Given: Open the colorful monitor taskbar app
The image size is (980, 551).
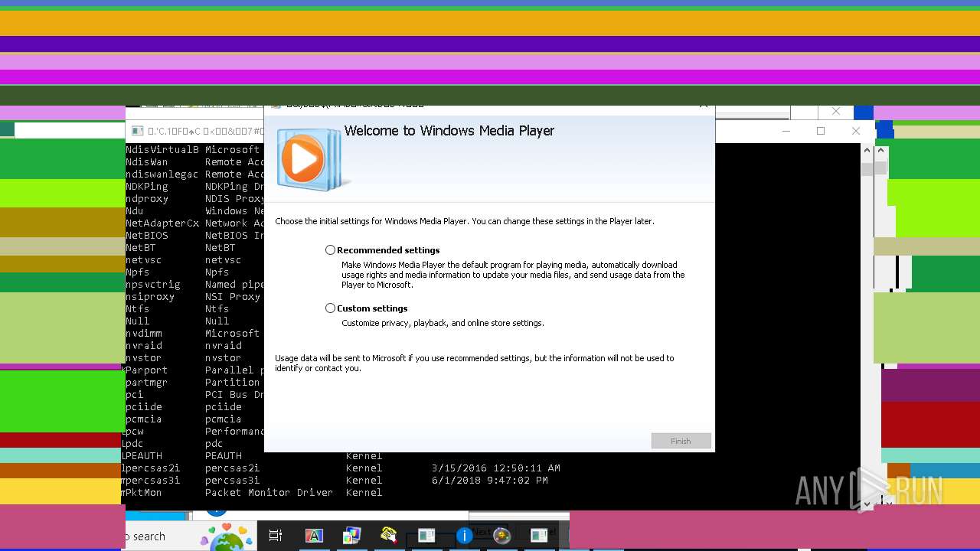Looking at the screenshot, I should [x=351, y=536].
